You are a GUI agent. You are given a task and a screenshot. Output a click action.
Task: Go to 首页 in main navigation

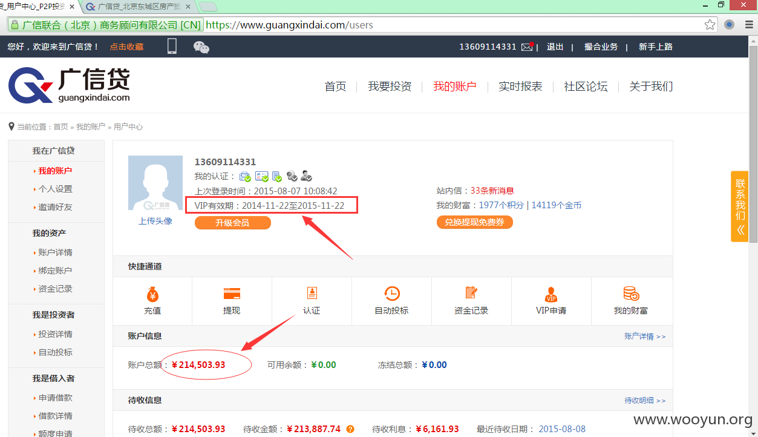[335, 87]
